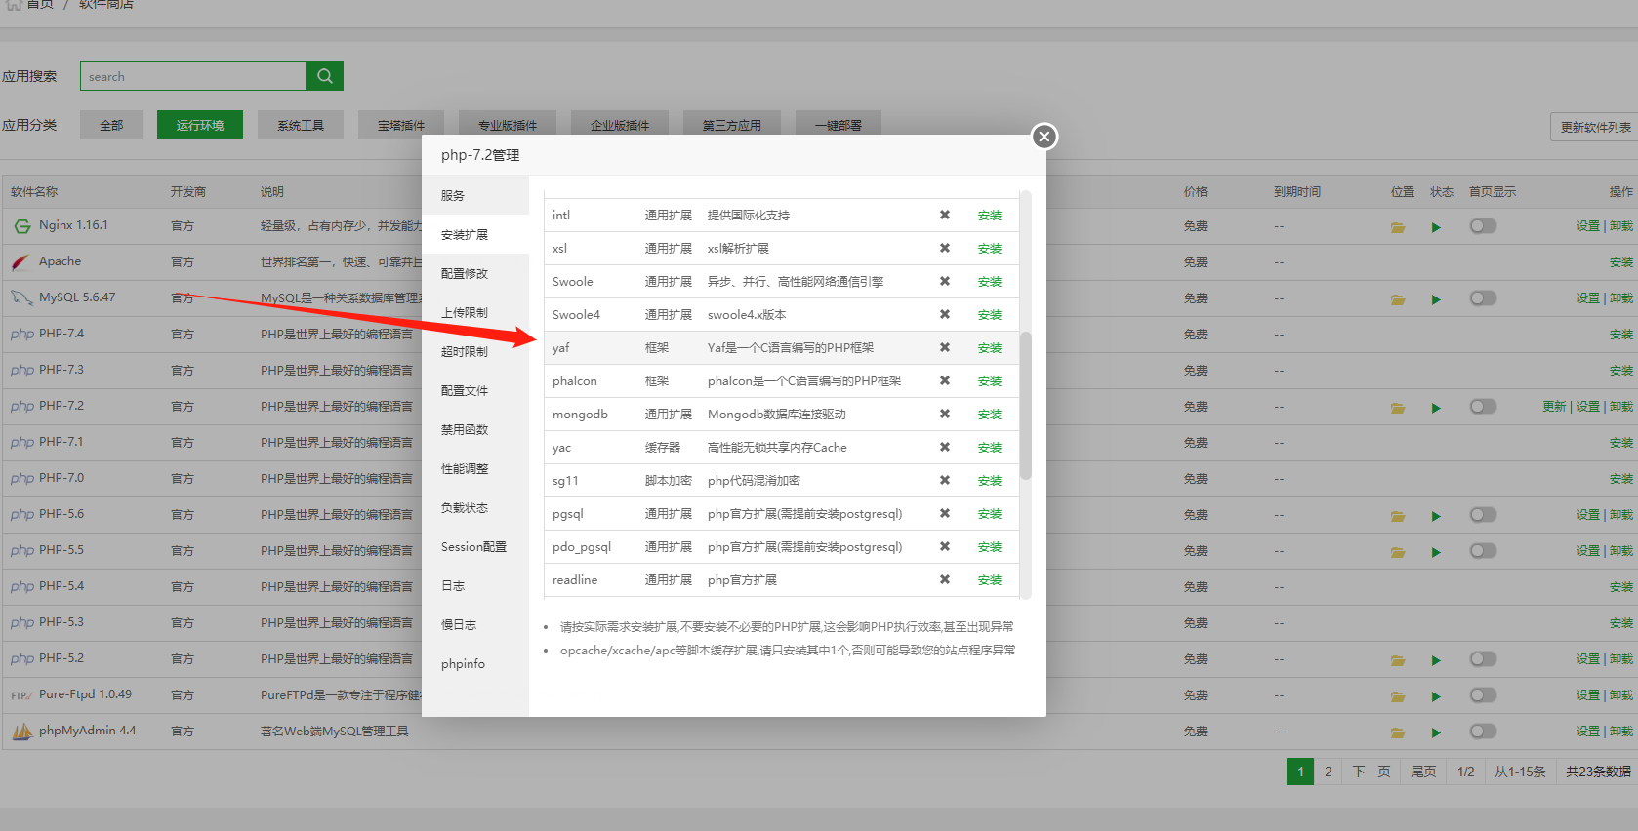This screenshot has height=831, width=1638.
Task: Open folder location for PHP-7.2
Action: pyautogui.click(x=1398, y=408)
